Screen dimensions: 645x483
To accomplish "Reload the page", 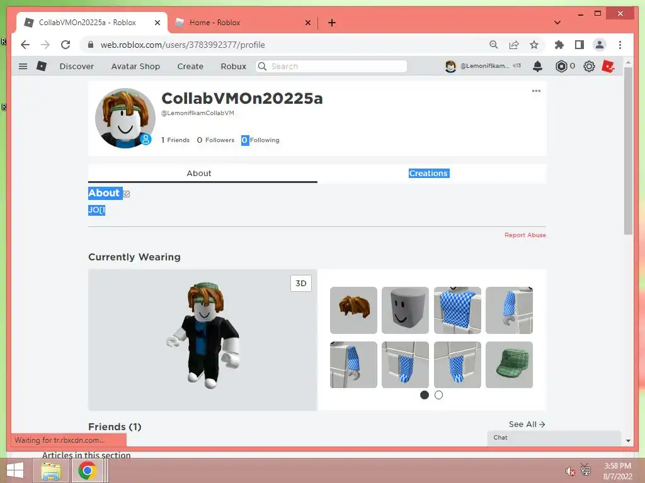I will coord(66,45).
